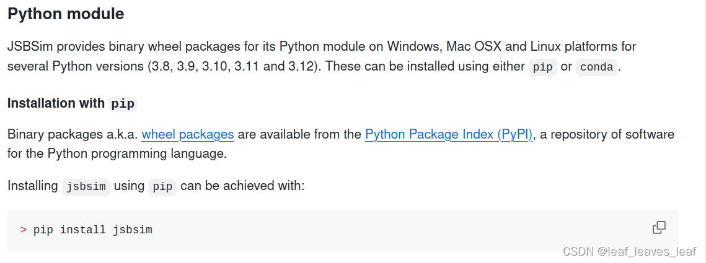Image resolution: width=706 pixels, height=263 pixels.
Task: Follow the Python Package Index (PyPI) link
Action: pyautogui.click(x=449, y=134)
